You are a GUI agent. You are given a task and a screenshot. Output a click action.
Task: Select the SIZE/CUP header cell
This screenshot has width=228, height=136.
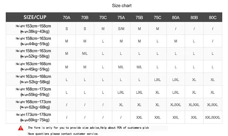point(35,17)
